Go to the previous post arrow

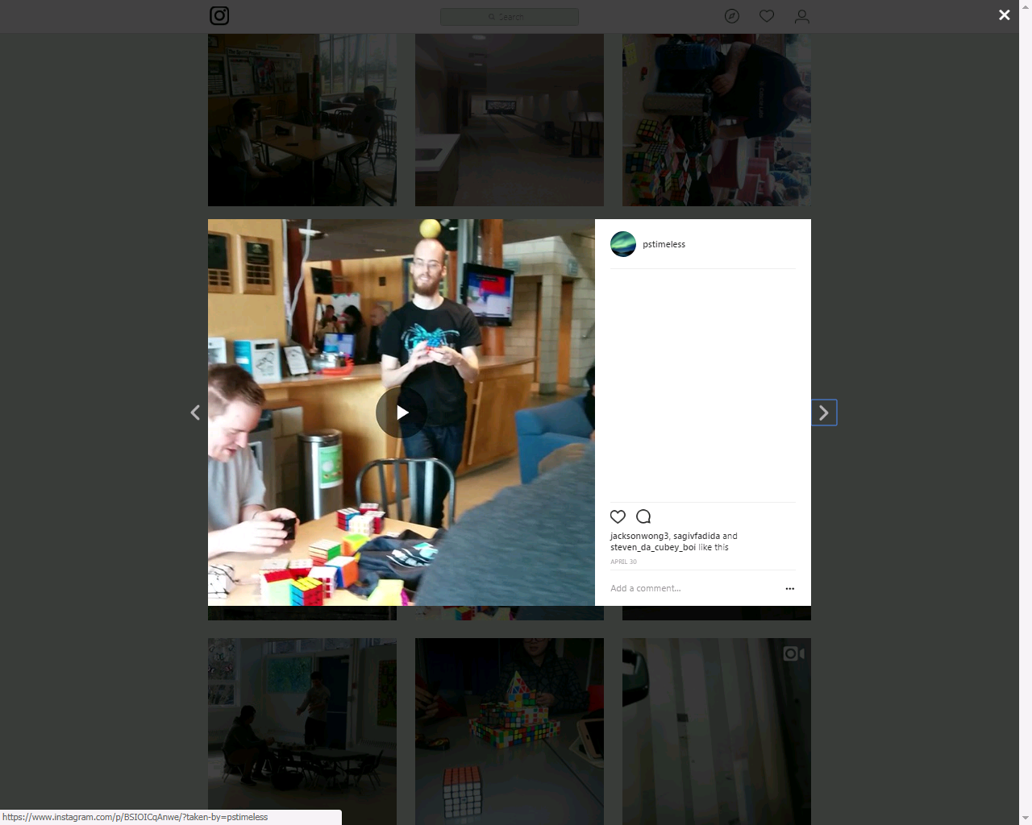[195, 412]
